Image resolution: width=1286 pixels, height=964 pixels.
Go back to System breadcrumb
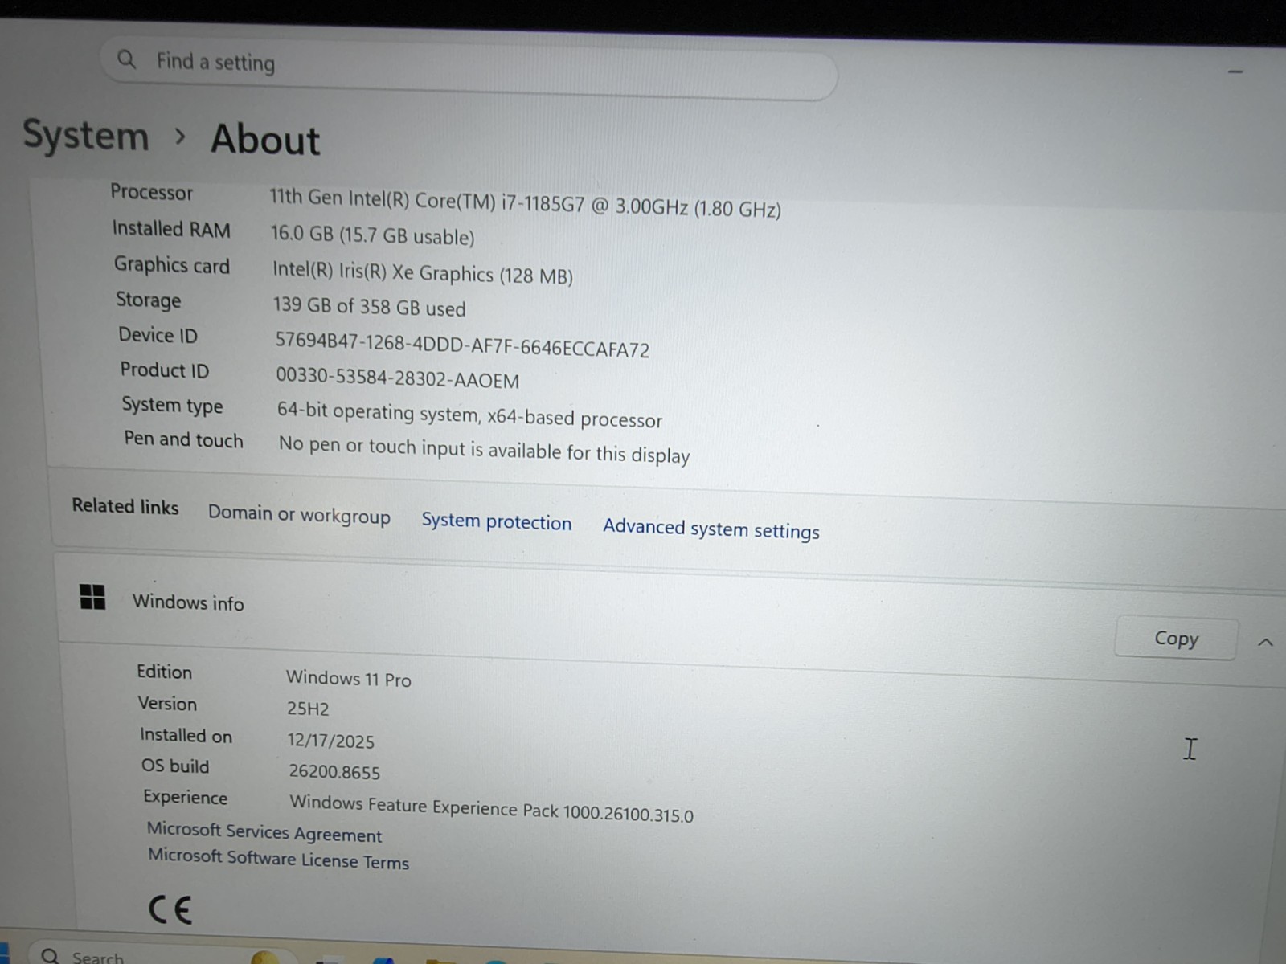(86, 134)
